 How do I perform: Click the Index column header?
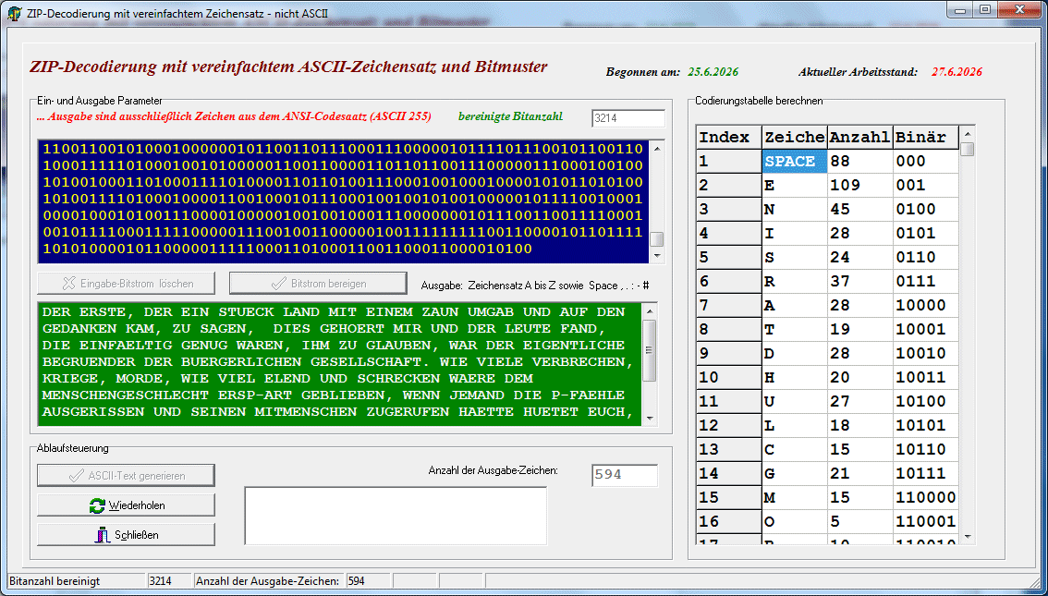click(x=728, y=137)
